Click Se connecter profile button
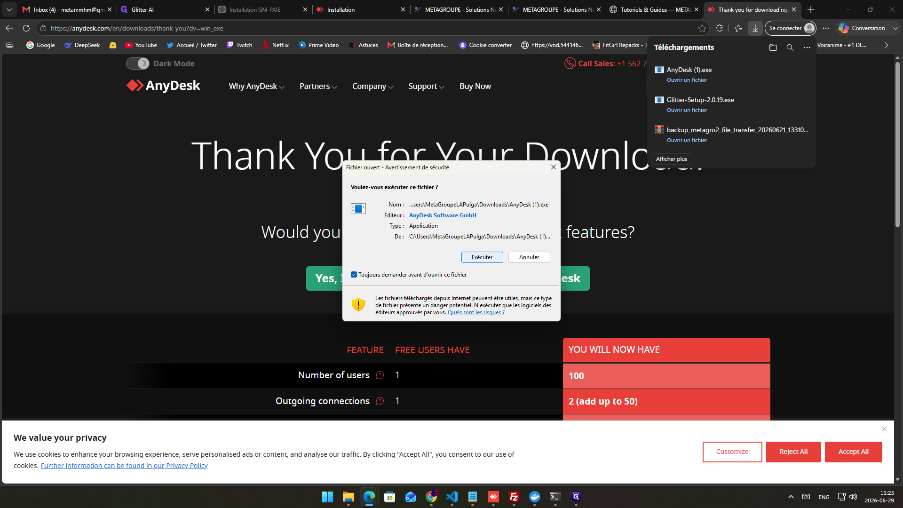Viewport: 903px width, 508px height. tap(791, 28)
